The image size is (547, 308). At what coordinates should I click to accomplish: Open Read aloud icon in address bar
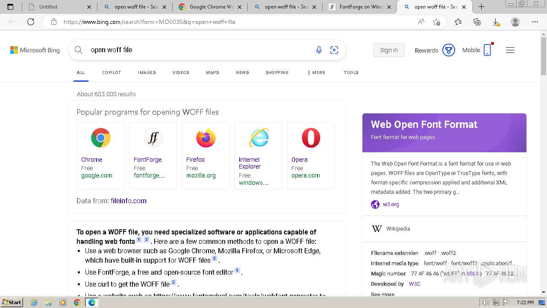coord(421,22)
